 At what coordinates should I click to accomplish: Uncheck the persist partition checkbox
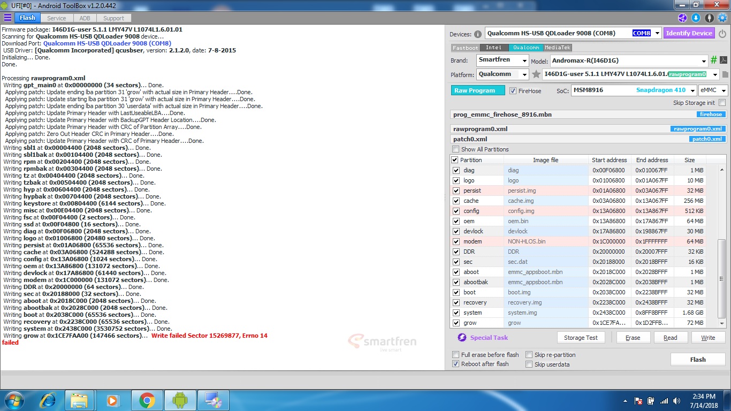click(456, 191)
